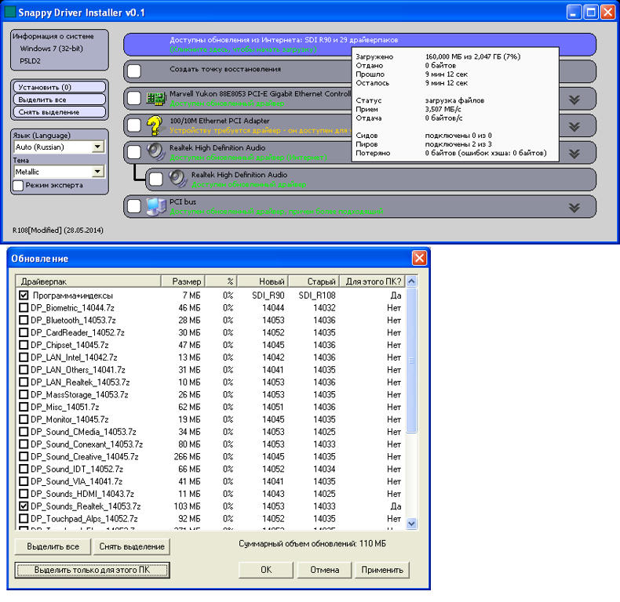Expand the Realtek High Definition Audio entry

[x=574, y=154]
